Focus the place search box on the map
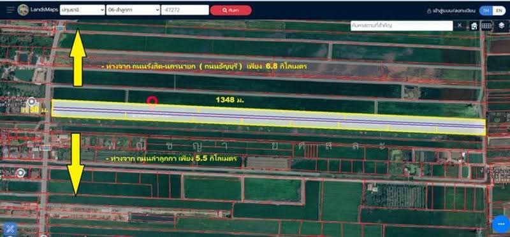510x237 pixels. pyautogui.click(x=402, y=25)
